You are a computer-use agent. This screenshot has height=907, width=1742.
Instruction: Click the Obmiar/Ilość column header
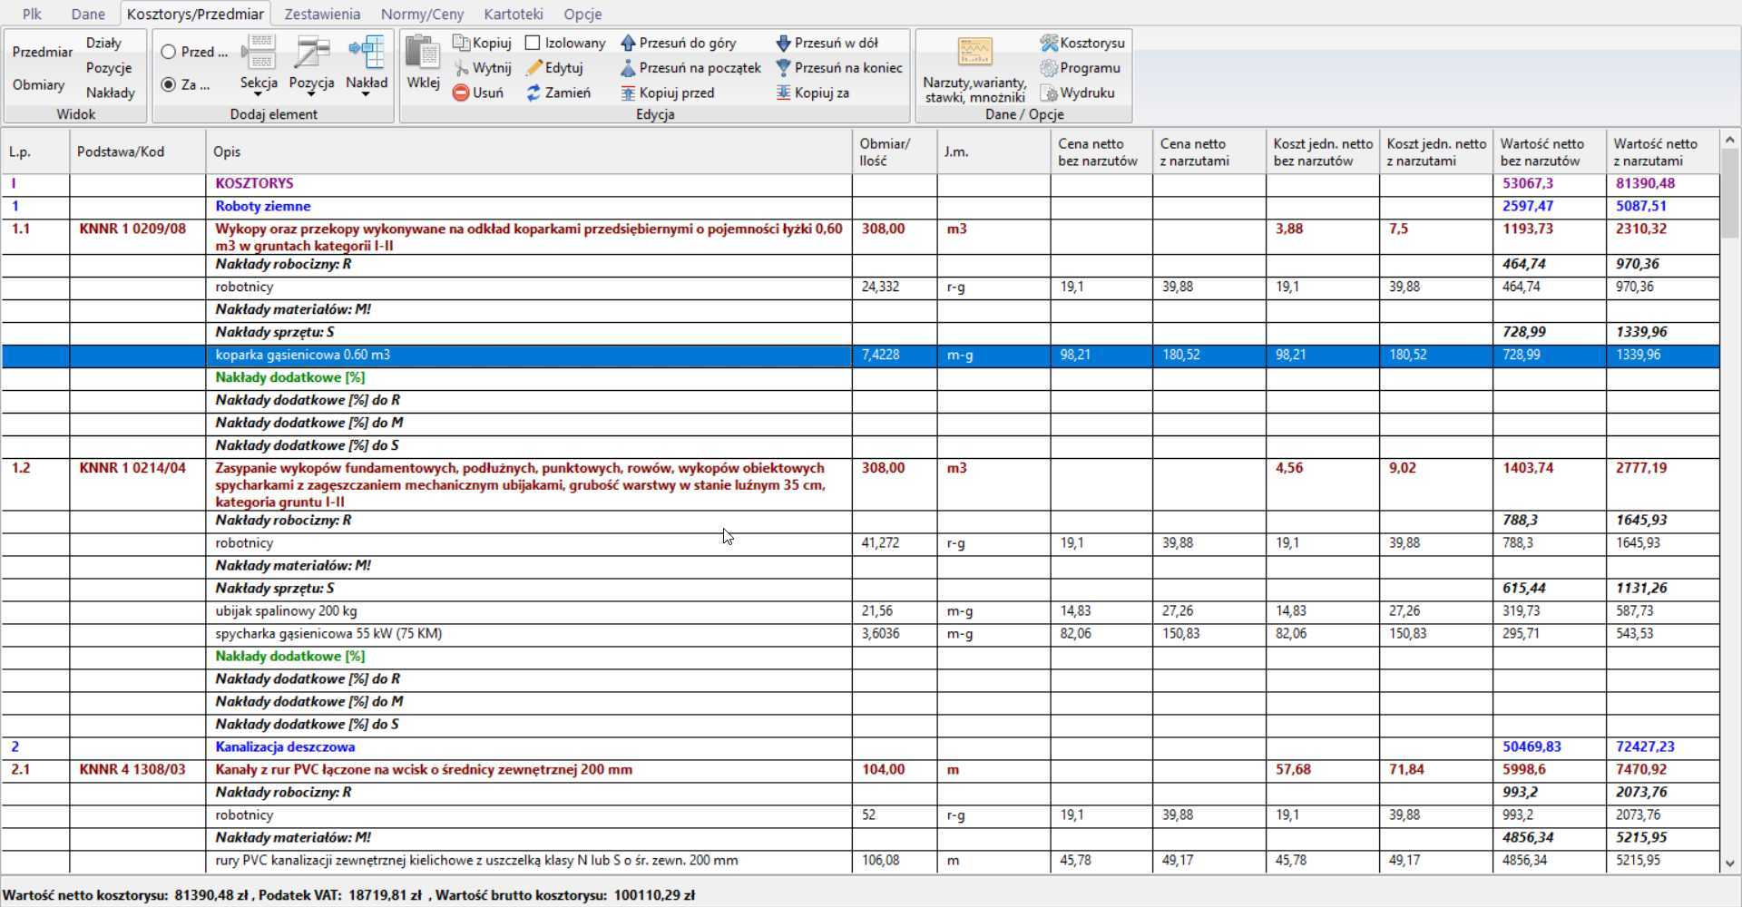[x=895, y=151]
